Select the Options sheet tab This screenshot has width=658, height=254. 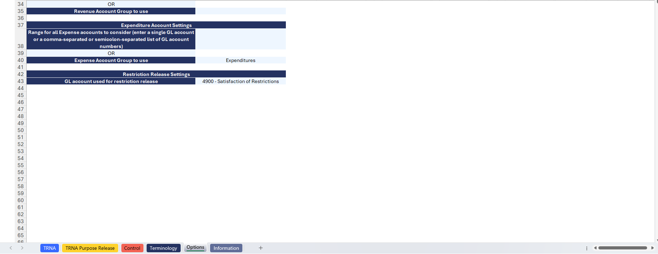(x=195, y=247)
